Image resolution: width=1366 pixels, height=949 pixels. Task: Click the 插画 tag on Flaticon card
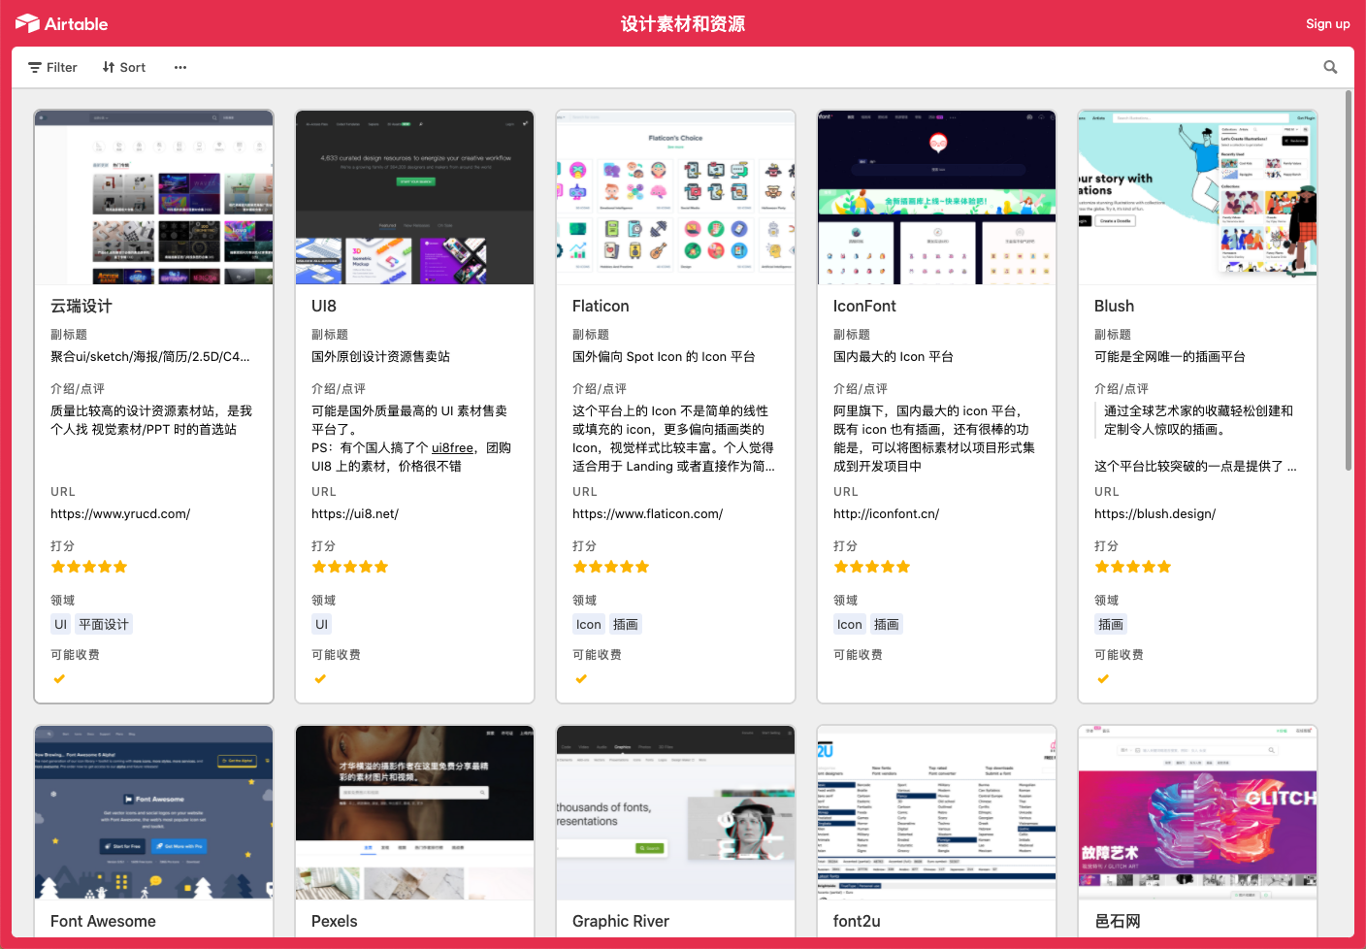(626, 624)
